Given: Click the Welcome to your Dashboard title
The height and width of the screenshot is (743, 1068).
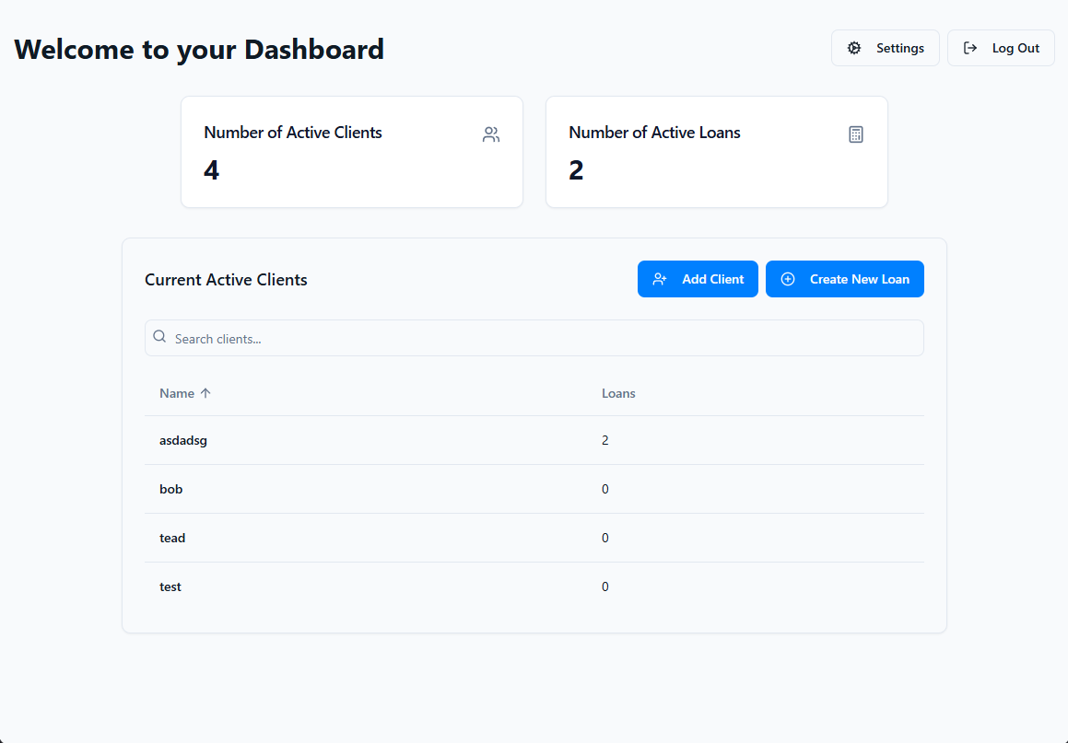Looking at the screenshot, I should (x=199, y=50).
